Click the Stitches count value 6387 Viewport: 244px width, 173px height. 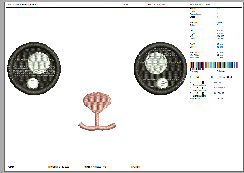[219, 9]
